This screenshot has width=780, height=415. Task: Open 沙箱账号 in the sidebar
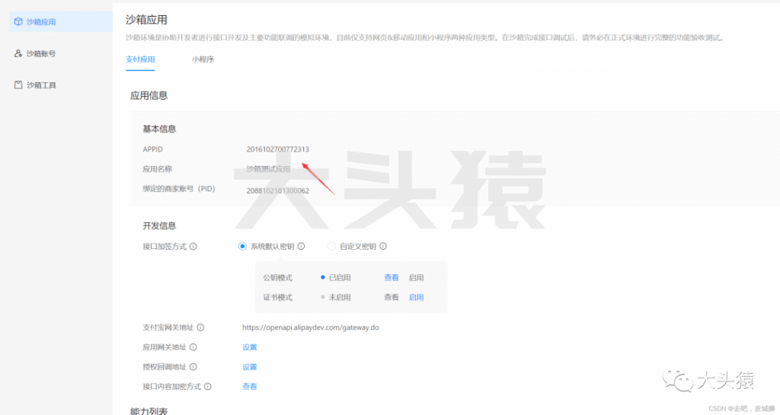(x=41, y=53)
